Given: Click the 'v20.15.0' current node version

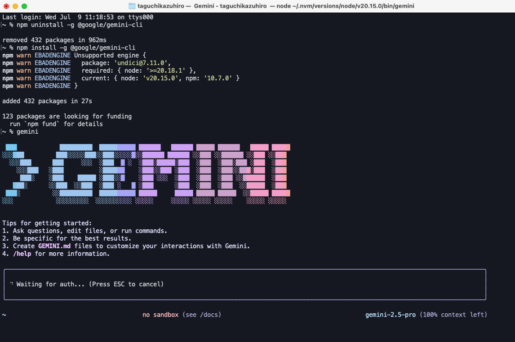Looking at the screenshot, I should click(160, 78).
